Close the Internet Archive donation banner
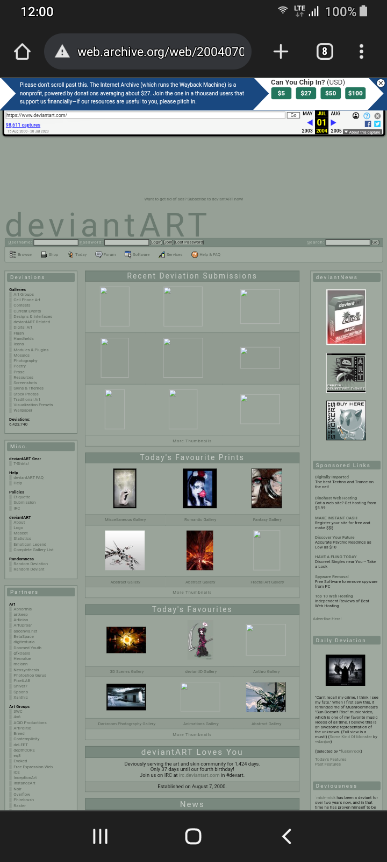Viewport: 387px width, 862px height. click(381, 83)
